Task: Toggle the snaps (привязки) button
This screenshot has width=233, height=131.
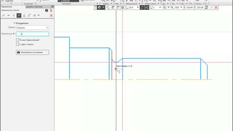Action: coord(99,7)
